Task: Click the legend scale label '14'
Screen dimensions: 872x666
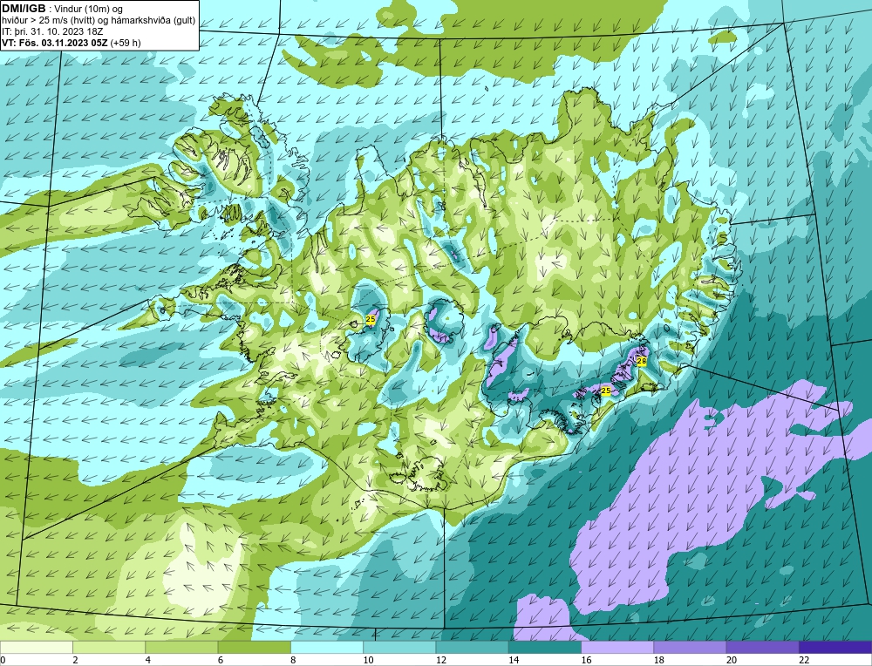Action: point(514,660)
